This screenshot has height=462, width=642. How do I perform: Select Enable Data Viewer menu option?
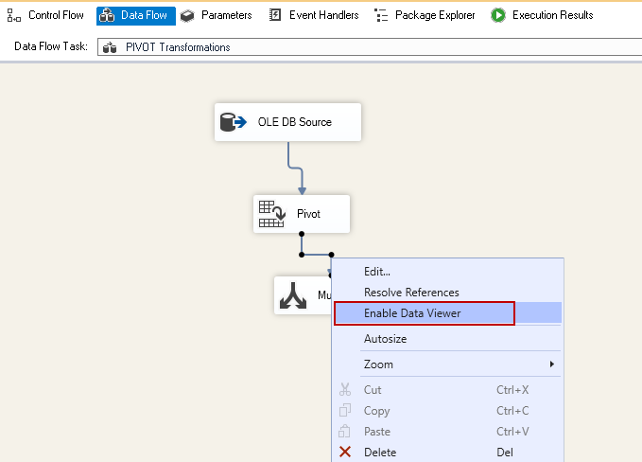(x=412, y=313)
